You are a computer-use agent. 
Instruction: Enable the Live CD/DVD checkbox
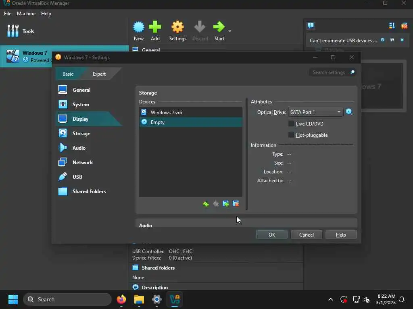(291, 124)
